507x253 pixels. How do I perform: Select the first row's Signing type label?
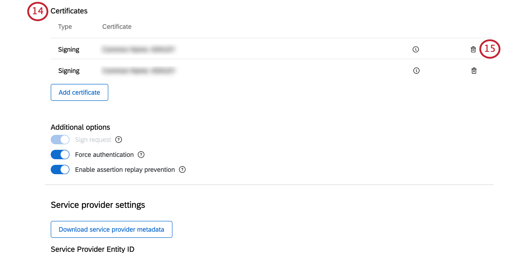coord(69,49)
